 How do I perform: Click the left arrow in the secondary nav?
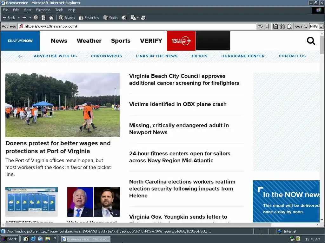[x=20, y=56]
